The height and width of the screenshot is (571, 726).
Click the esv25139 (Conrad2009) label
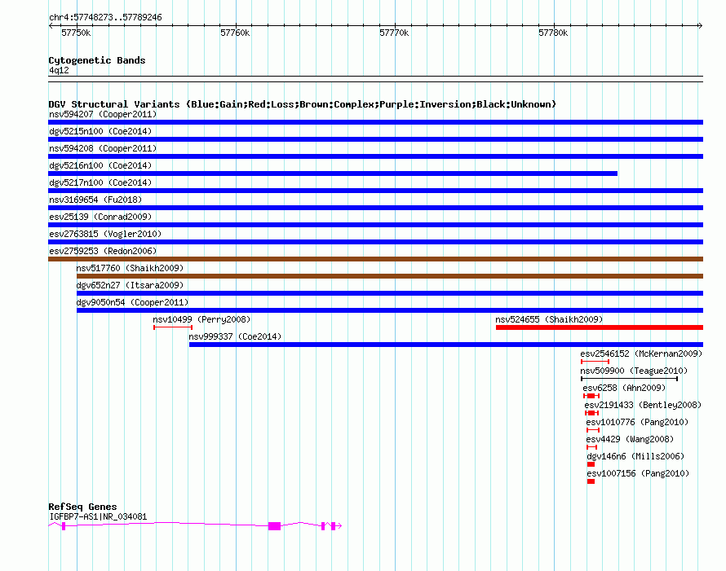100,217
